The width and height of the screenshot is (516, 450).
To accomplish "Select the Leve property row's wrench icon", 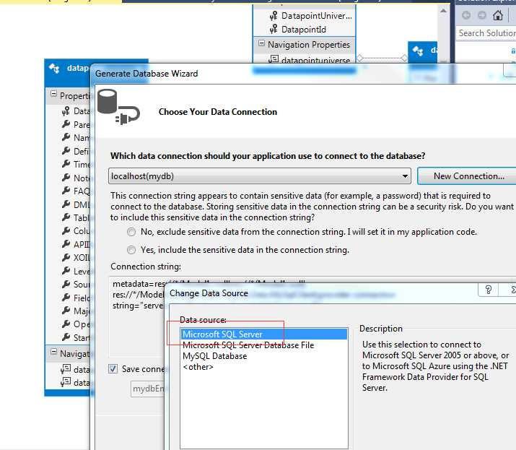I will click(x=66, y=271).
